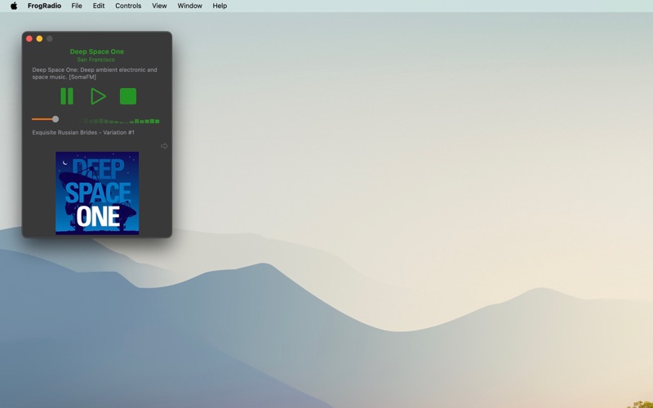Click the track title Exquisite Russian Brides
The image size is (653, 408).
click(x=83, y=132)
